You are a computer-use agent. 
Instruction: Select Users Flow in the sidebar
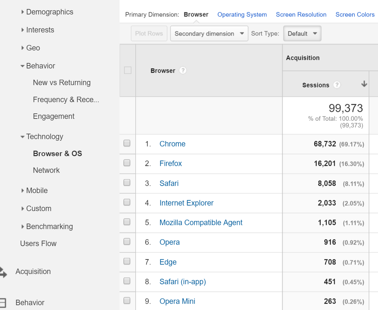tap(38, 243)
